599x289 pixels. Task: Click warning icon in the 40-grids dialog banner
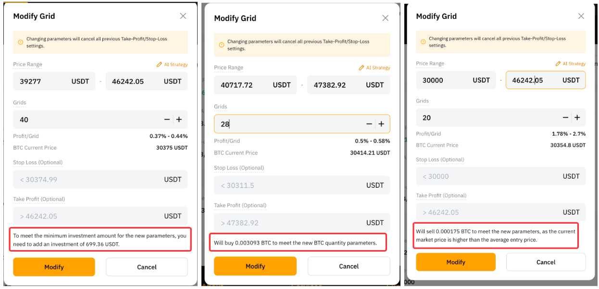[20, 42]
